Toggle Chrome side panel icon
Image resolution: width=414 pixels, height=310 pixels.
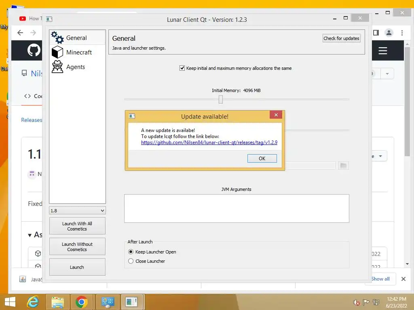click(376, 33)
